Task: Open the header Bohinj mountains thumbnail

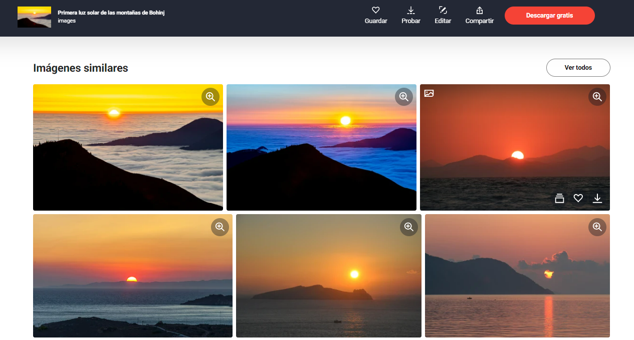Action: [x=34, y=17]
